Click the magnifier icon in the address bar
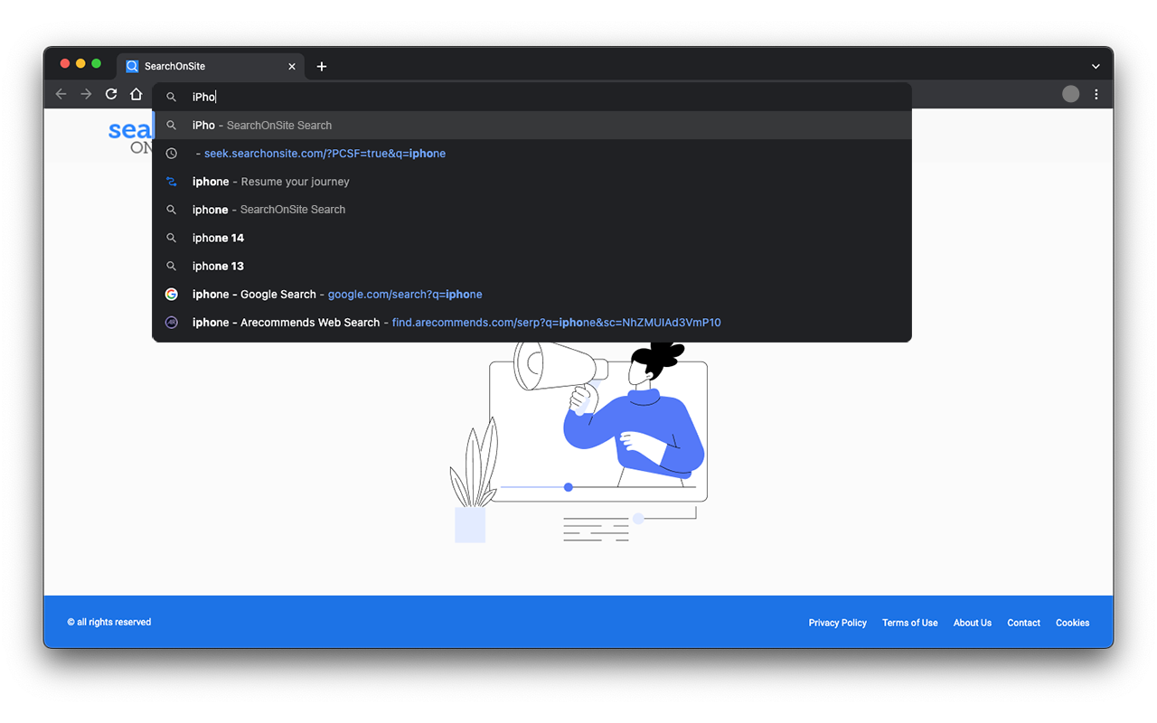 point(172,96)
